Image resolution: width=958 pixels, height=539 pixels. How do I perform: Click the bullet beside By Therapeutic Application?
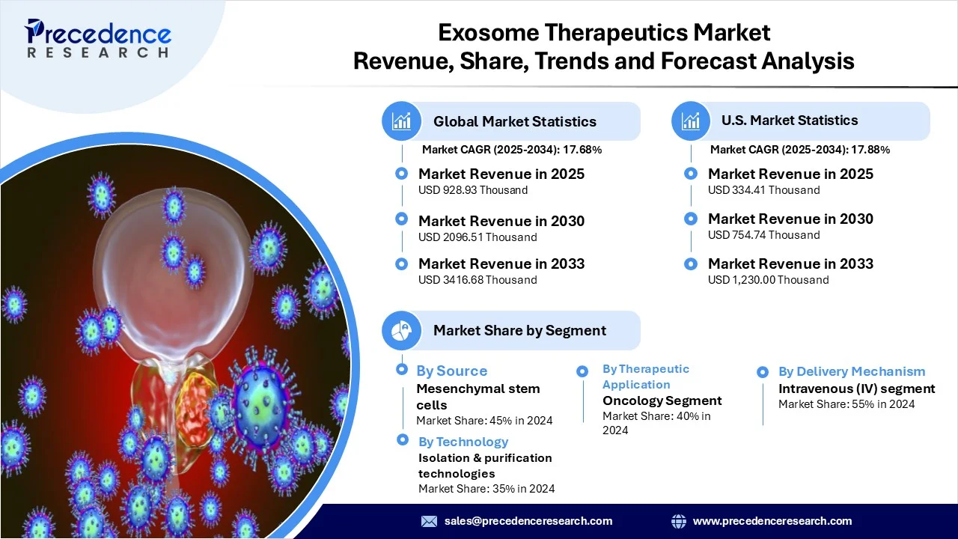(x=582, y=371)
